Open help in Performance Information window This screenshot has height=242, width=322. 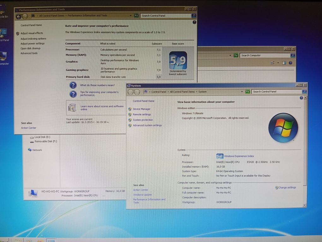click(194, 22)
